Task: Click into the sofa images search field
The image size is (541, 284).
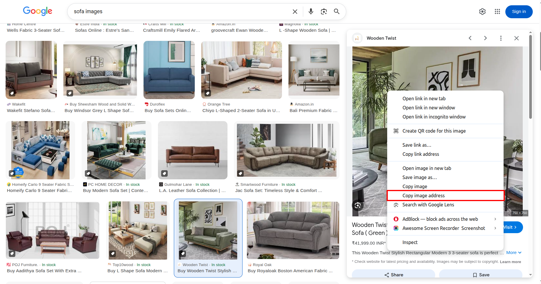Action: click(180, 11)
